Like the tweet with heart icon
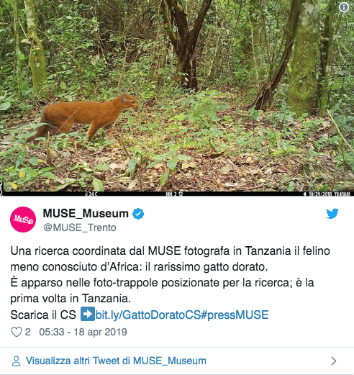The height and width of the screenshot is (375, 354). pyautogui.click(x=17, y=332)
